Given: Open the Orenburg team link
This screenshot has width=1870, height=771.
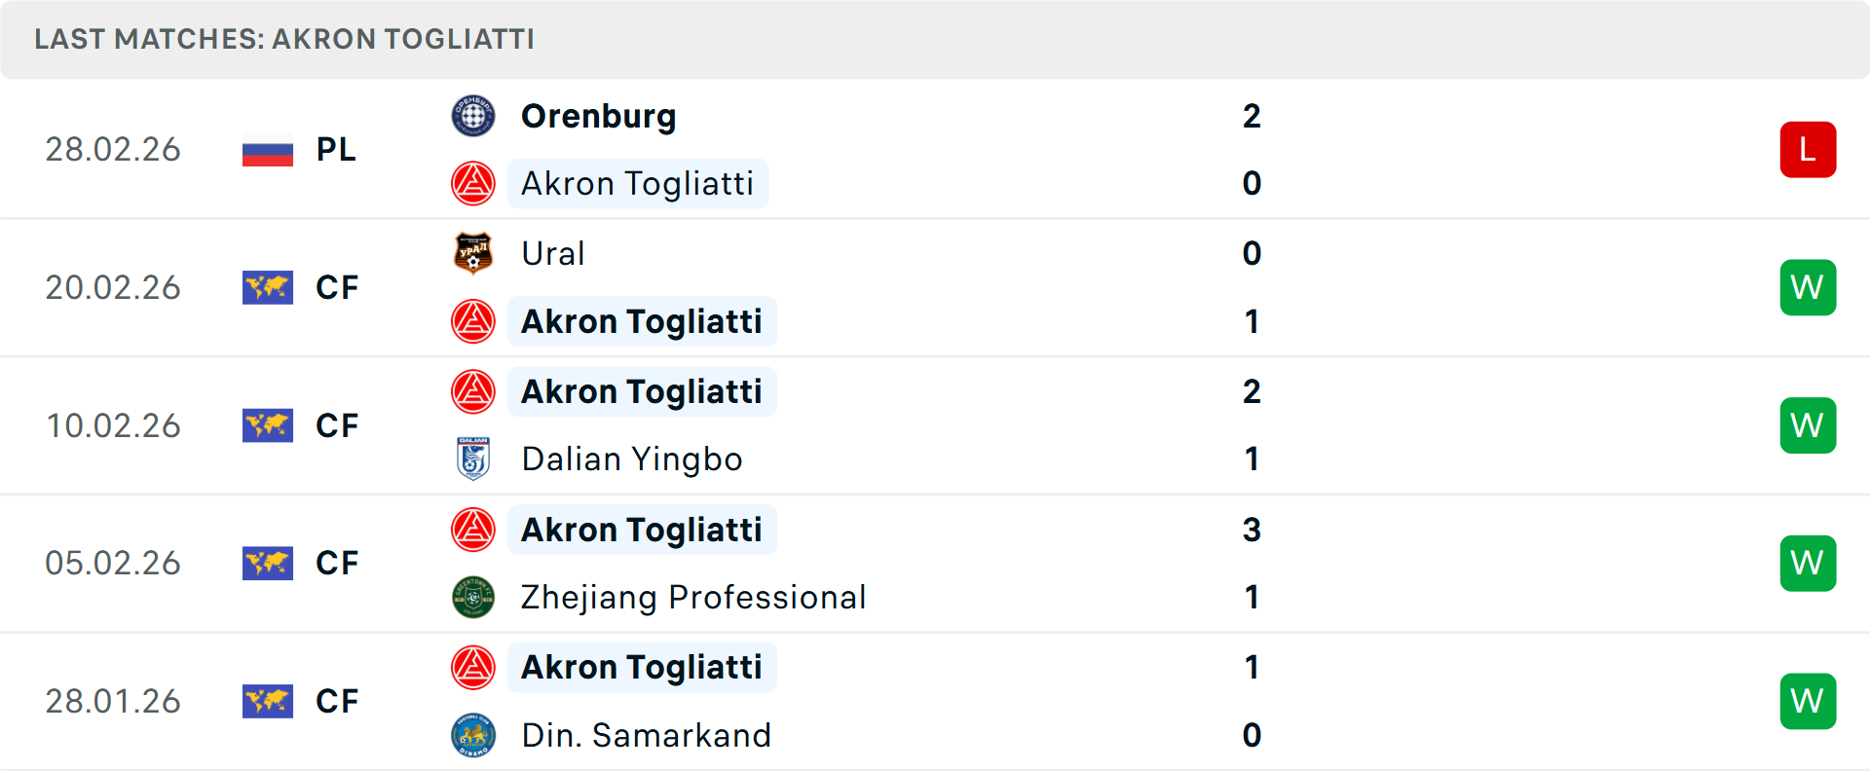Looking at the screenshot, I should [598, 116].
